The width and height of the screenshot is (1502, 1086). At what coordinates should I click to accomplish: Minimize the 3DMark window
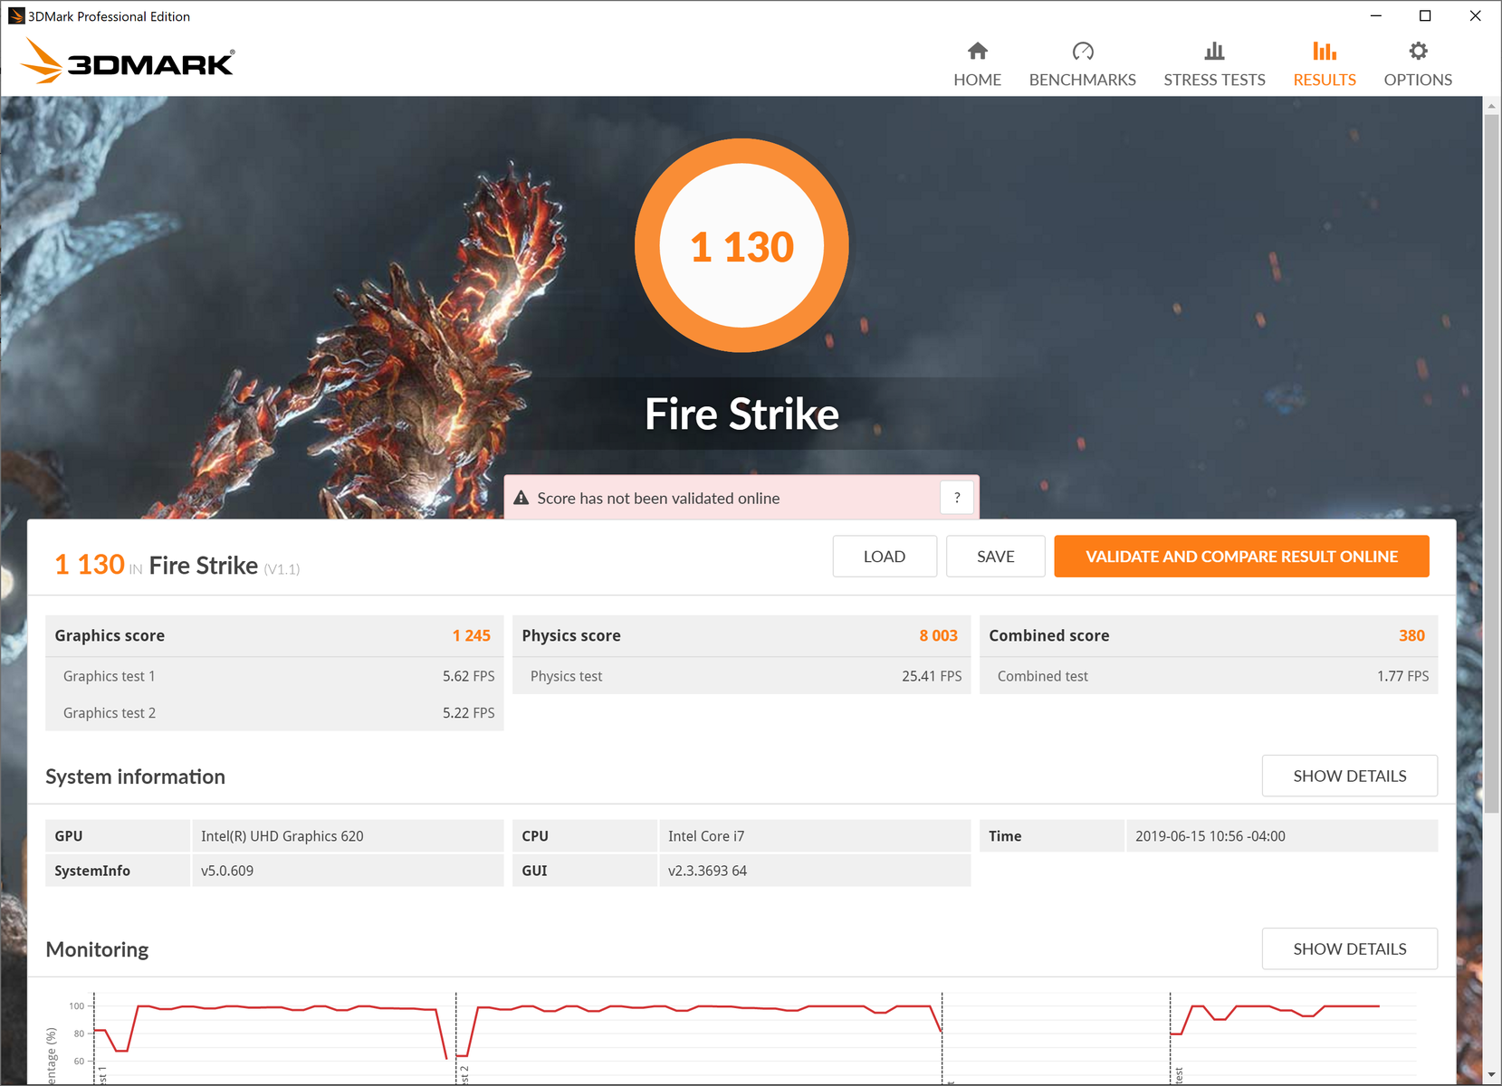click(x=1375, y=15)
